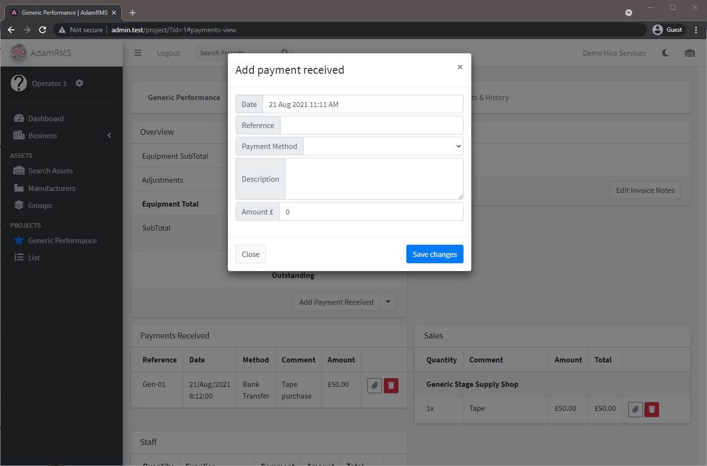This screenshot has height=466, width=707.
Task: Save changes in the payment dialog
Action: point(434,254)
